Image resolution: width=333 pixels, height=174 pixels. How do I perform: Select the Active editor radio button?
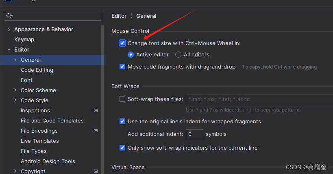(x=131, y=55)
